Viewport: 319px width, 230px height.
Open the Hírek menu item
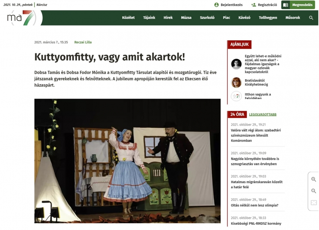coord(168,18)
